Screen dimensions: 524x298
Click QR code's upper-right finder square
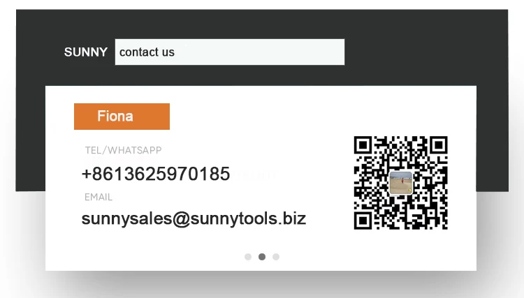439,145
